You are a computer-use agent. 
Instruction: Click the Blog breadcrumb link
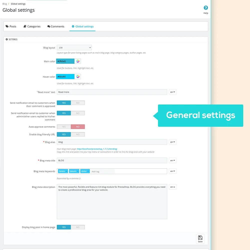5,4
